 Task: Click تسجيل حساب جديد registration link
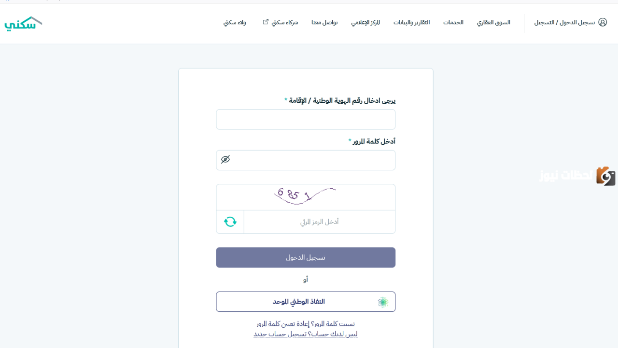click(280, 334)
